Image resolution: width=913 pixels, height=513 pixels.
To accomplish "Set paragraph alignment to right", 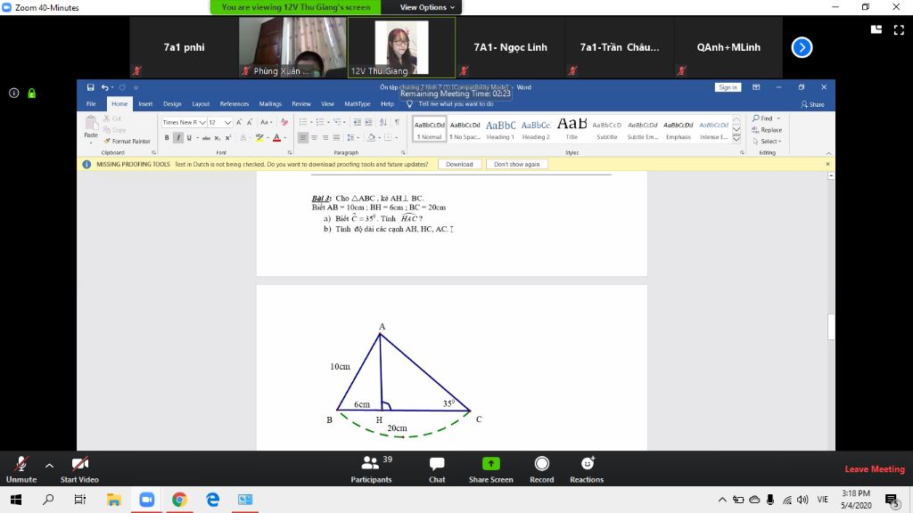I will pyautogui.click(x=325, y=138).
